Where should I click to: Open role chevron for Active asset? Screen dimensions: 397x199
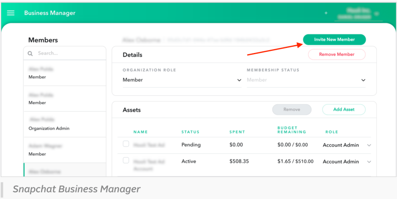click(369, 162)
